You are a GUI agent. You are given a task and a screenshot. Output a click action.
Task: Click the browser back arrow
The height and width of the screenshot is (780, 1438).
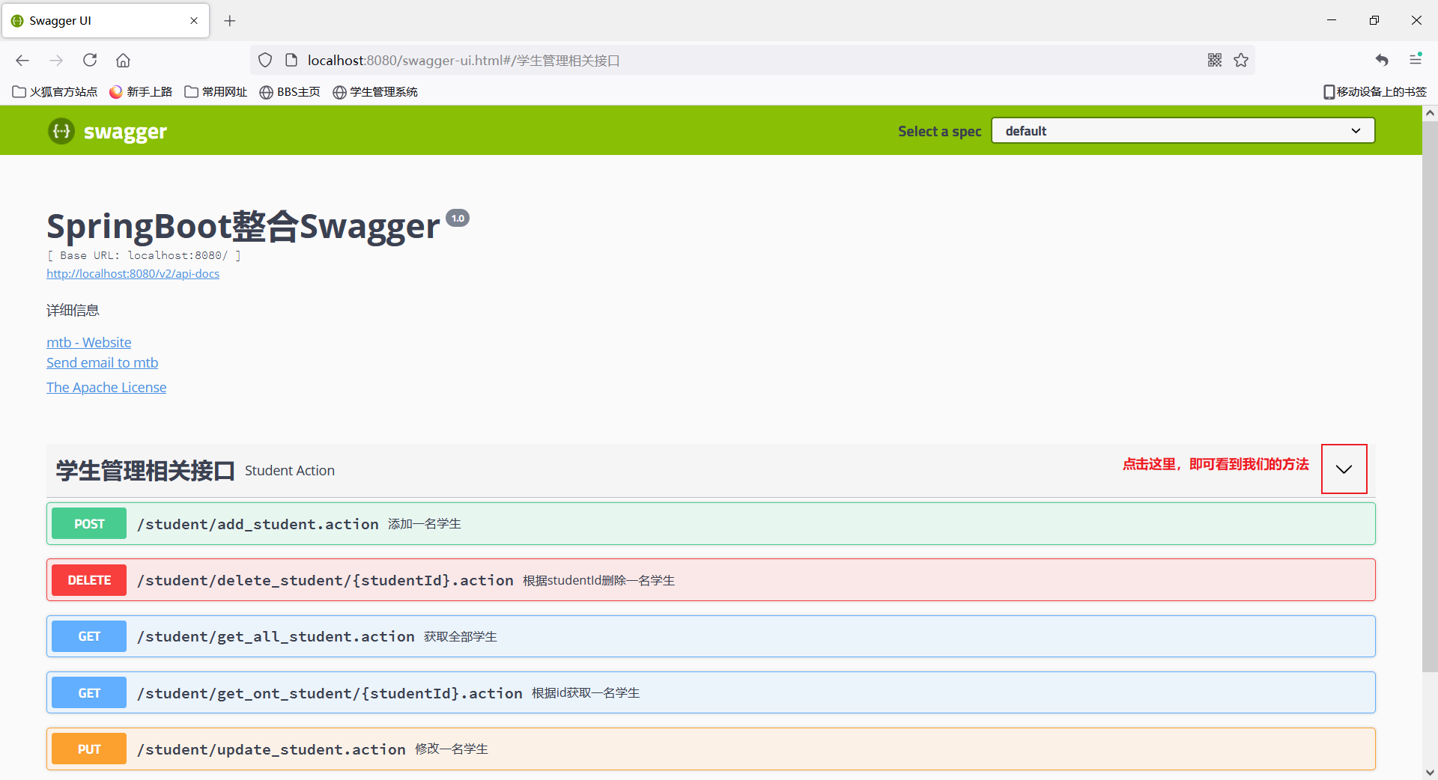click(22, 61)
